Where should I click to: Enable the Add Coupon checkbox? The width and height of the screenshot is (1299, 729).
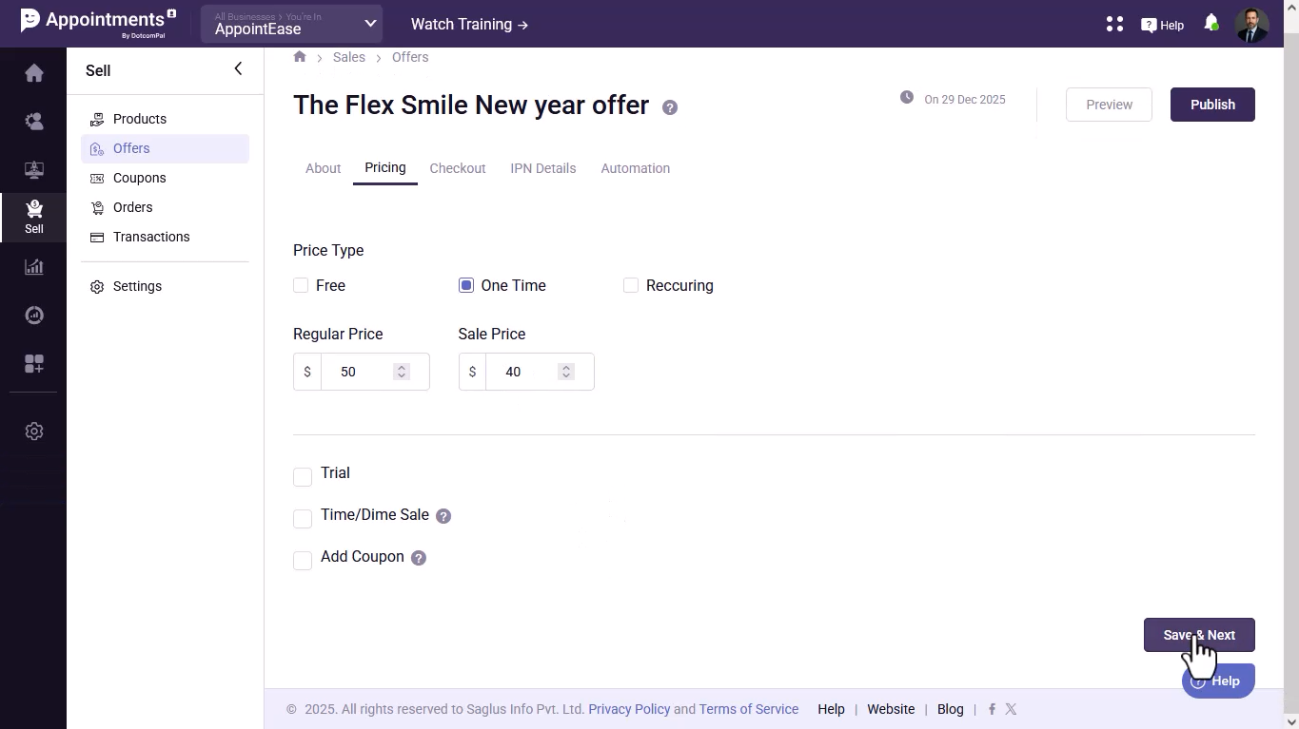click(303, 560)
